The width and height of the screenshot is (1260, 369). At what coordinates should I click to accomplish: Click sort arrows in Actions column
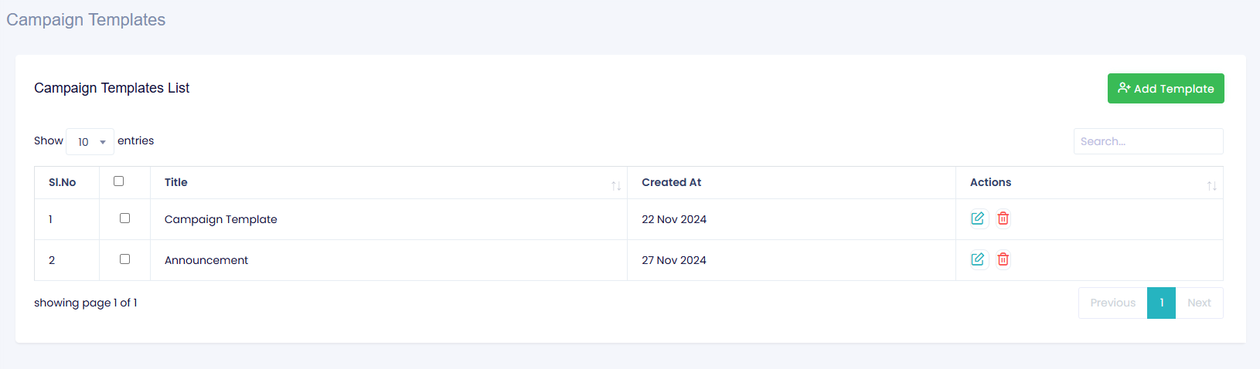[1211, 185]
